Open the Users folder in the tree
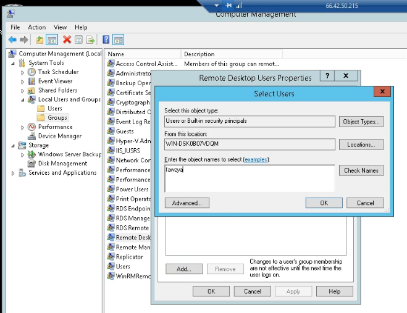This screenshot has width=407, height=313. coord(54,109)
